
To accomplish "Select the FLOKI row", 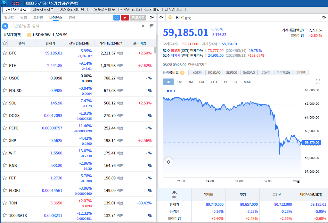I will point(78,190).
